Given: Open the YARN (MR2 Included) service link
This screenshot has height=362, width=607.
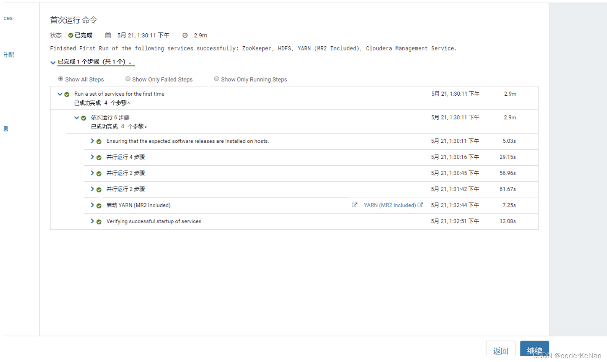Looking at the screenshot, I should pos(390,205).
